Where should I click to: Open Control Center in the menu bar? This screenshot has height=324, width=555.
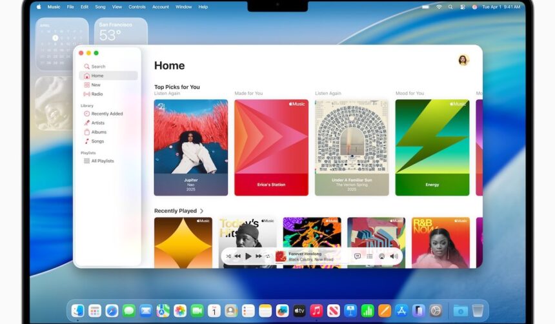462,6
